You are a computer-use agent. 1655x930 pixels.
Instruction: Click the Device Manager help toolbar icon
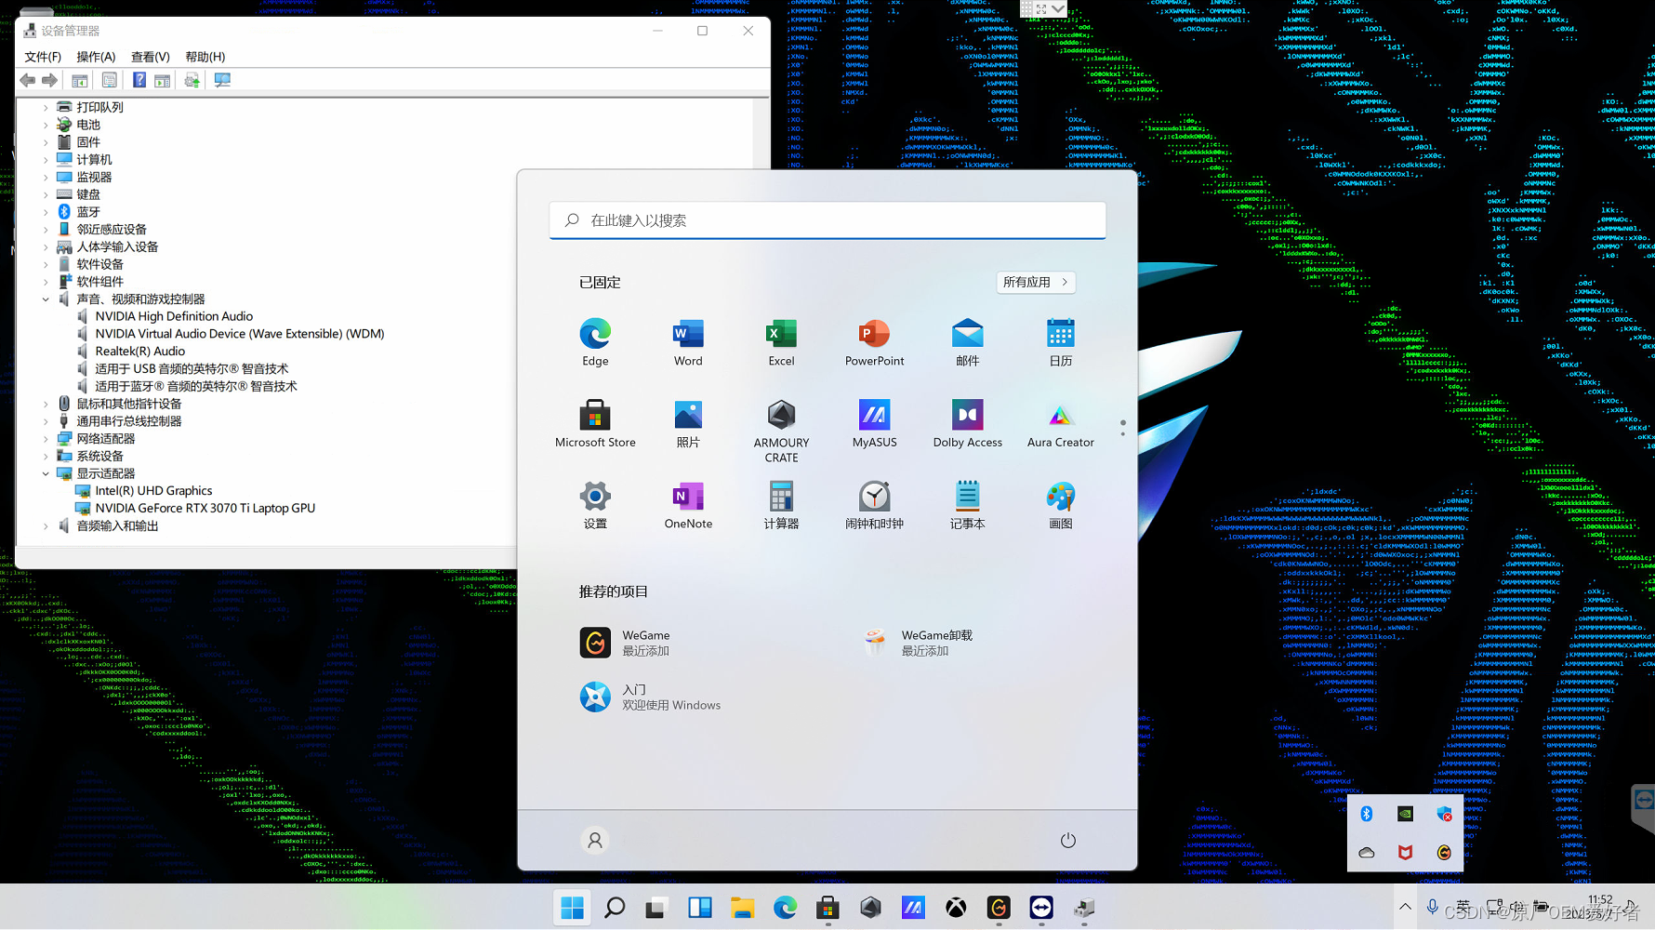[139, 80]
